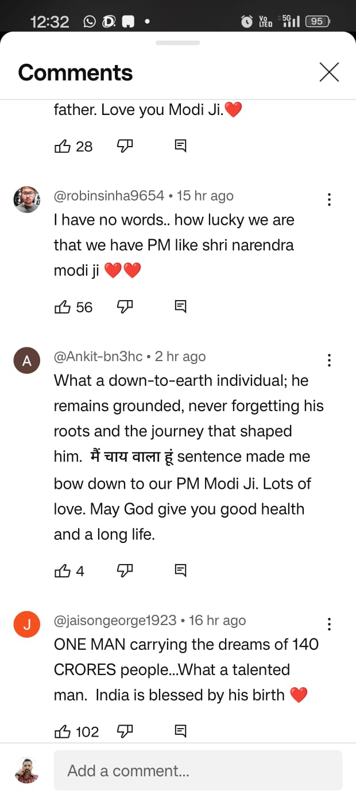
Task: Like the comment by @jaisongeorge1923
Action: [x=62, y=731]
